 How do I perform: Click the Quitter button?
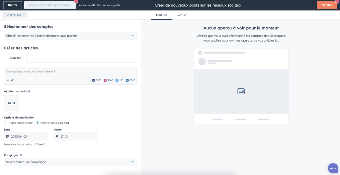coord(13,5)
